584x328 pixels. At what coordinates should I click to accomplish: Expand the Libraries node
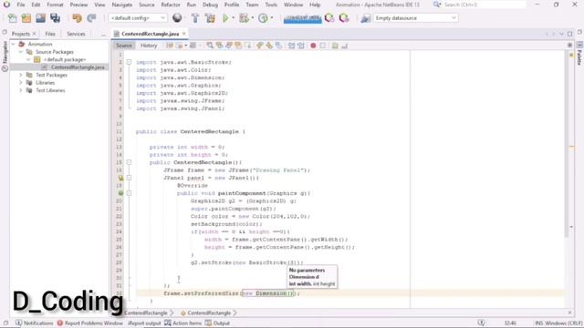point(21,83)
